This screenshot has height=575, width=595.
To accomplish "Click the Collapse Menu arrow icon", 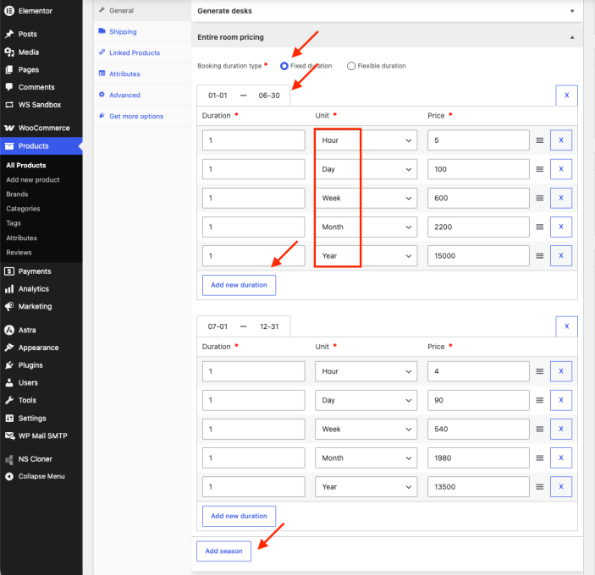I will click(x=9, y=476).
